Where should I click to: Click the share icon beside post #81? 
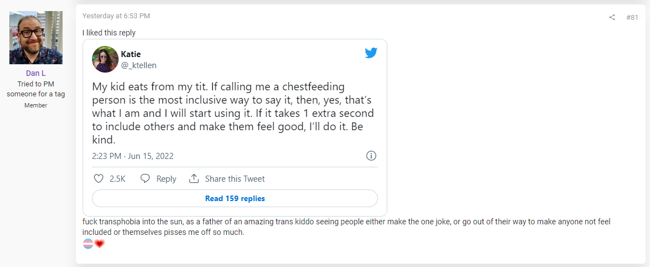tap(612, 17)
